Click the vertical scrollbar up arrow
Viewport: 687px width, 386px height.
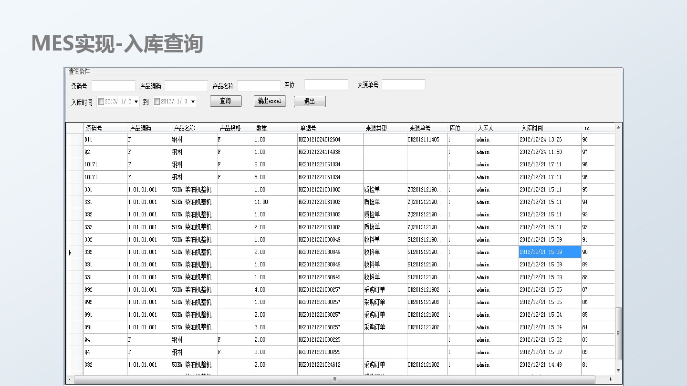click(x=619, y=127)
